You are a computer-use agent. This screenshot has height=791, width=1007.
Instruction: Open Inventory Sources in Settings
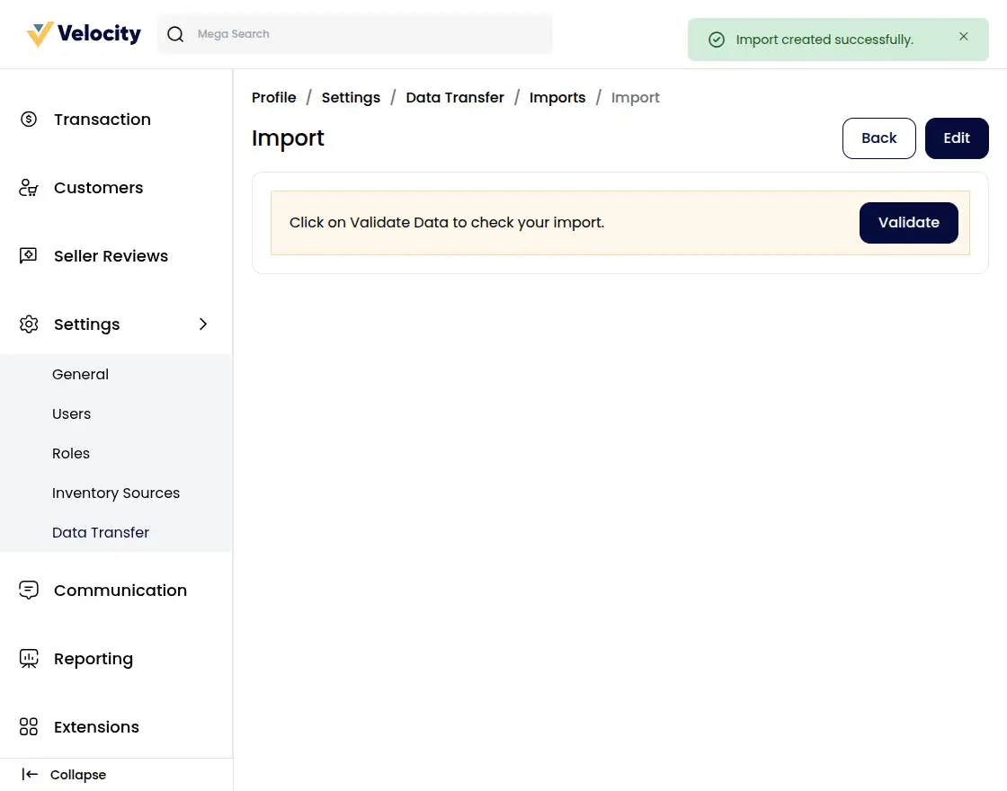point(116,493)
